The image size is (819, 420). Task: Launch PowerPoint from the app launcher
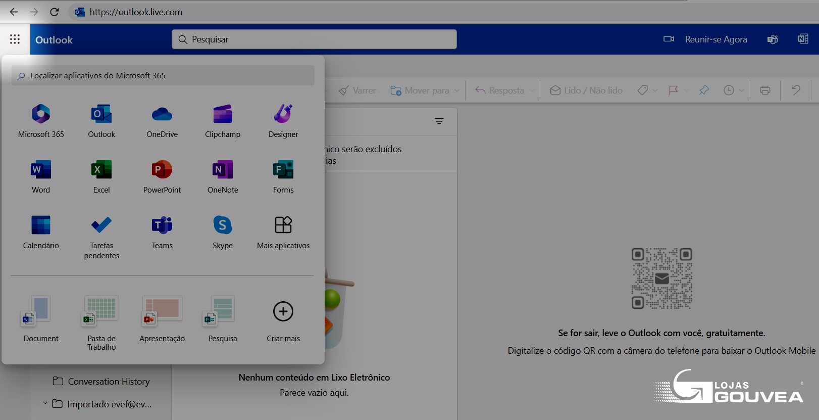click(x=162, y=176)
